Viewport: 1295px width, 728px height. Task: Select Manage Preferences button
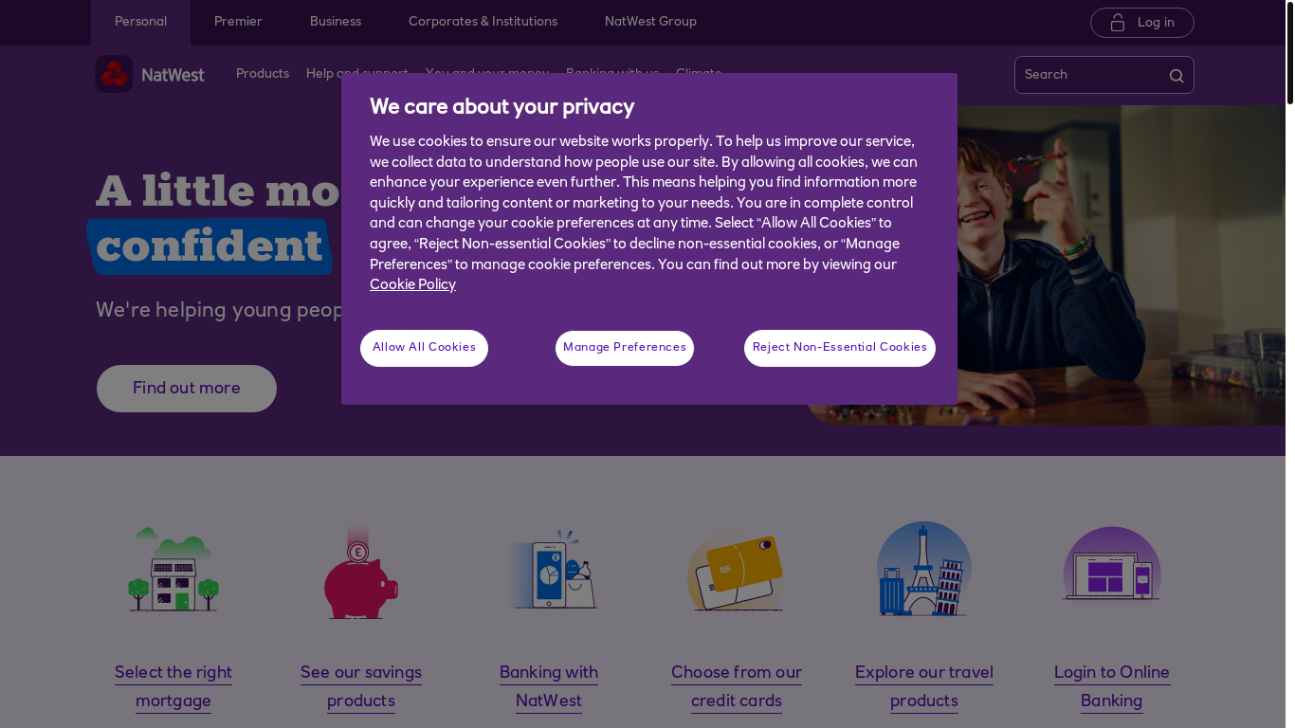(625, 348)
